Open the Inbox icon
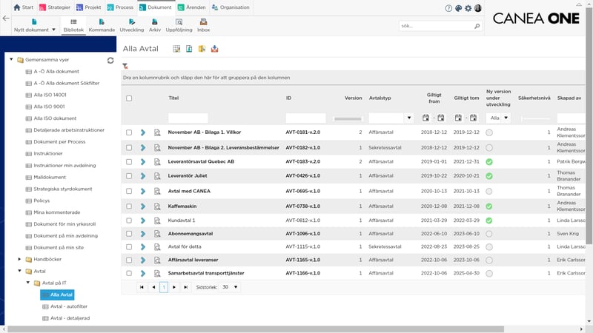The height and width of the screenshot is (333, 593). click(203, 22)
